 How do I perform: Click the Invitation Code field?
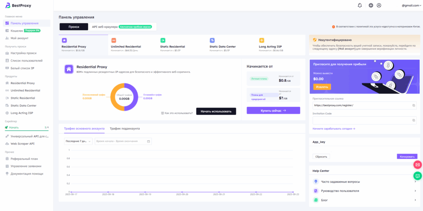point(364,120)
